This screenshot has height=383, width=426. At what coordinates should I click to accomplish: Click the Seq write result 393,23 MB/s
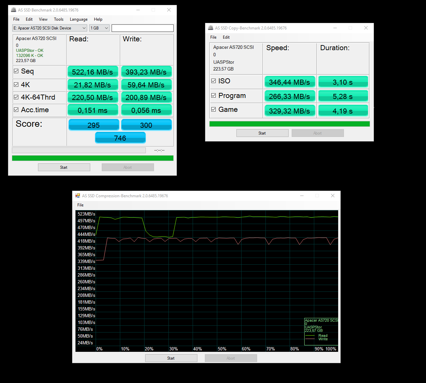[147, 72]
